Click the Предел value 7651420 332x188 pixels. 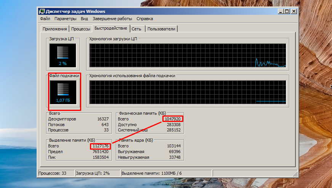(x=101, y=152)
